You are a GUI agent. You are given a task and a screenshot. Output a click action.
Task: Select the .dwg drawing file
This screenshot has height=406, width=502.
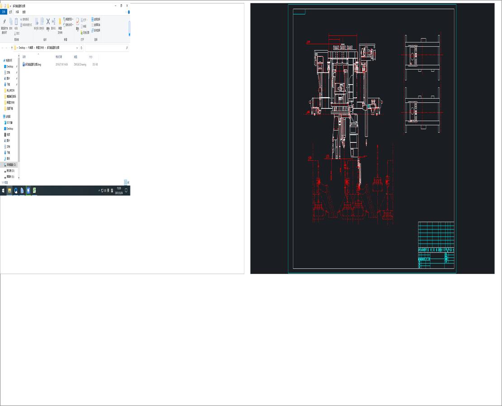(32, 64)
